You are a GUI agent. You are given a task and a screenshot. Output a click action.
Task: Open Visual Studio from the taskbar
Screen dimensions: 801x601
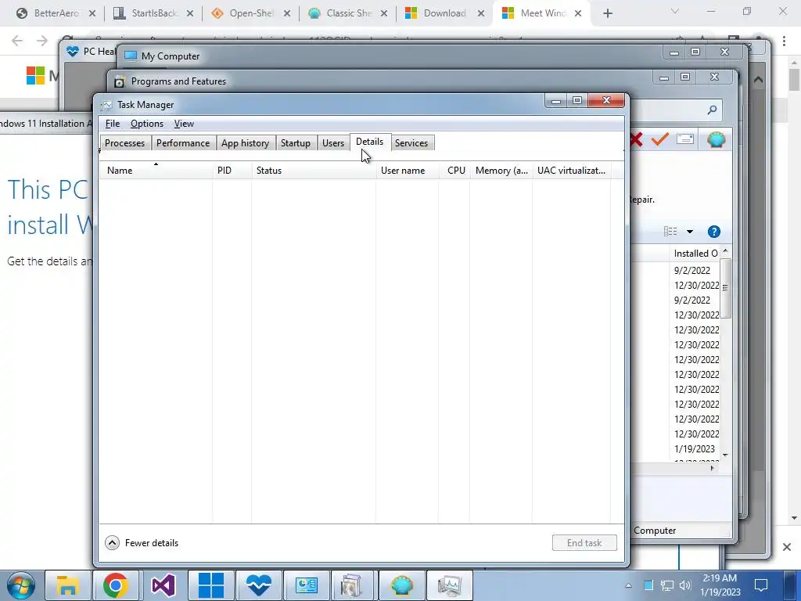coord(163,585)
